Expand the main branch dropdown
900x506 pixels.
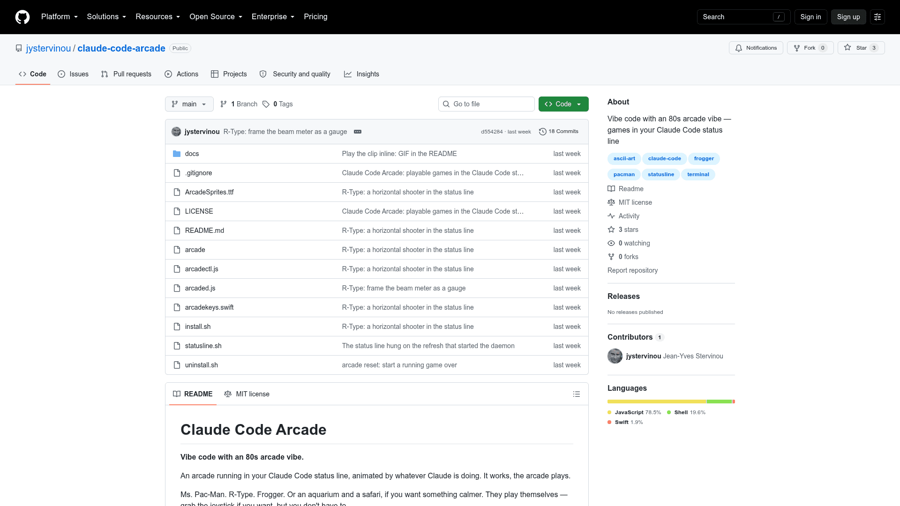pos(189,104)
